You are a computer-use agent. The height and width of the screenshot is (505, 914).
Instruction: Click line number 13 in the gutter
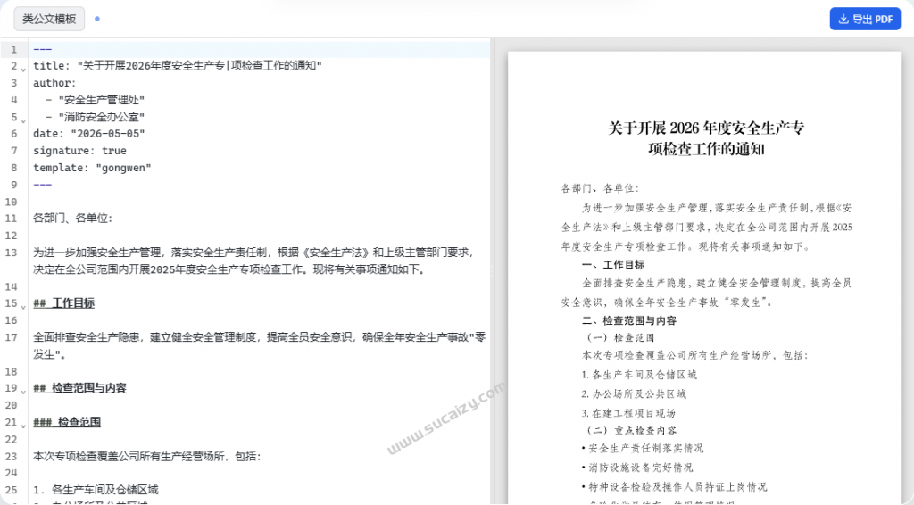tap(11, 252)
